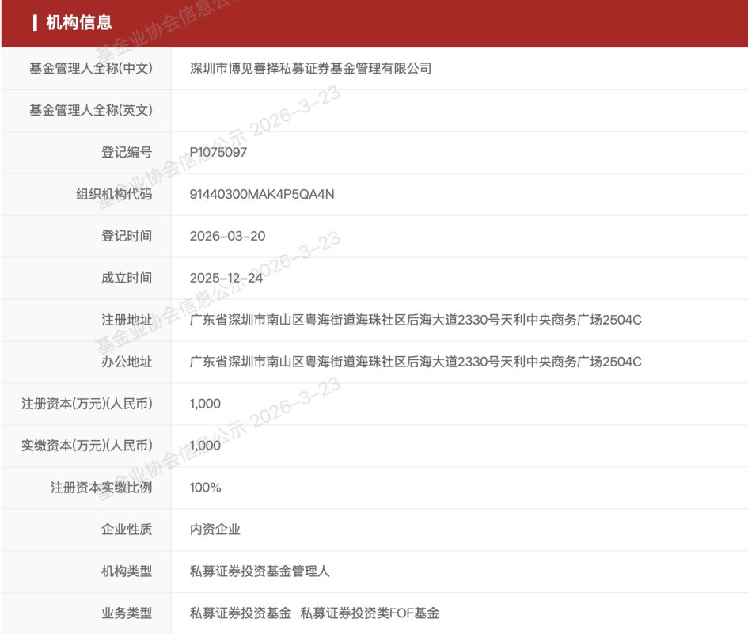
Task: Click the 组织机构代码 row label
Action: (x=113, y=195)
